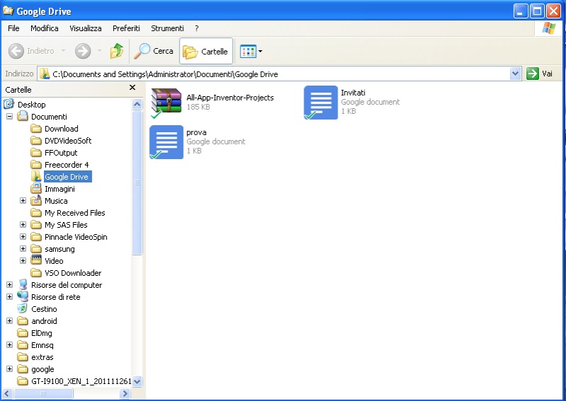Collapse the Documenti tree node

[9, 117]
